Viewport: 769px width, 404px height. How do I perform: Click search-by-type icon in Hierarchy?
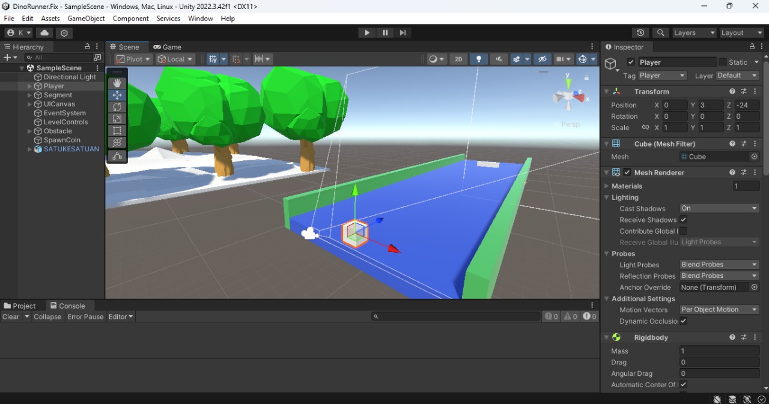click(97, 58)
